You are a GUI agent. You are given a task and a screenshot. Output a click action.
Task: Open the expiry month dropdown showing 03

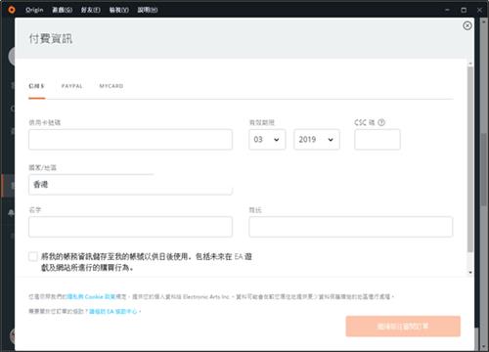(x=267, y=140)
